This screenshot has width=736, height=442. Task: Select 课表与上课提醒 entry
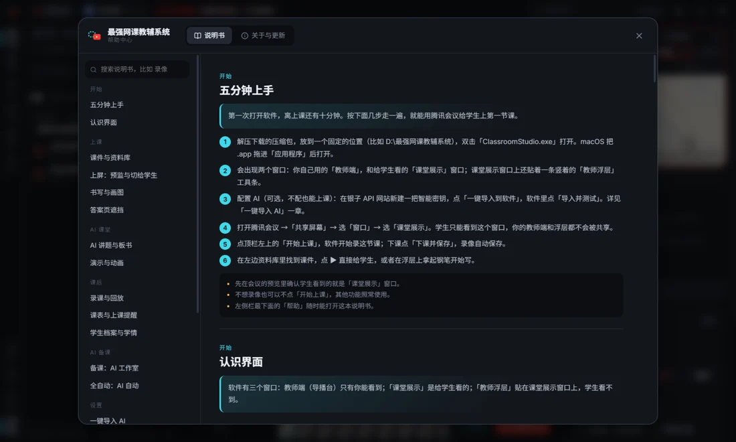[x=114, y=315]
